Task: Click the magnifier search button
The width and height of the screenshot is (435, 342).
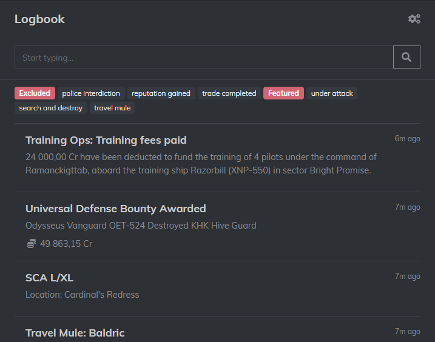Action: tap(406, 57)
